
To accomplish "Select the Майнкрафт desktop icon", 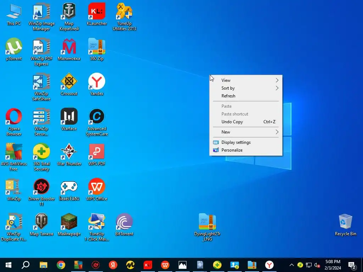I will [x=69, y=225].
